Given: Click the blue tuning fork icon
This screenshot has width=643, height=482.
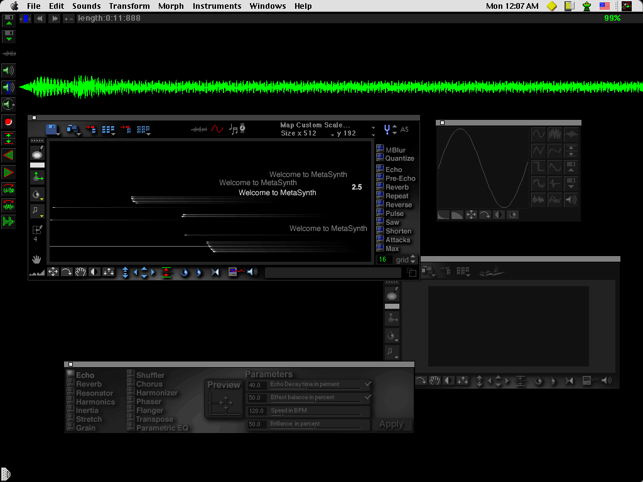Looking at the screenshot, I should [387, 129].
